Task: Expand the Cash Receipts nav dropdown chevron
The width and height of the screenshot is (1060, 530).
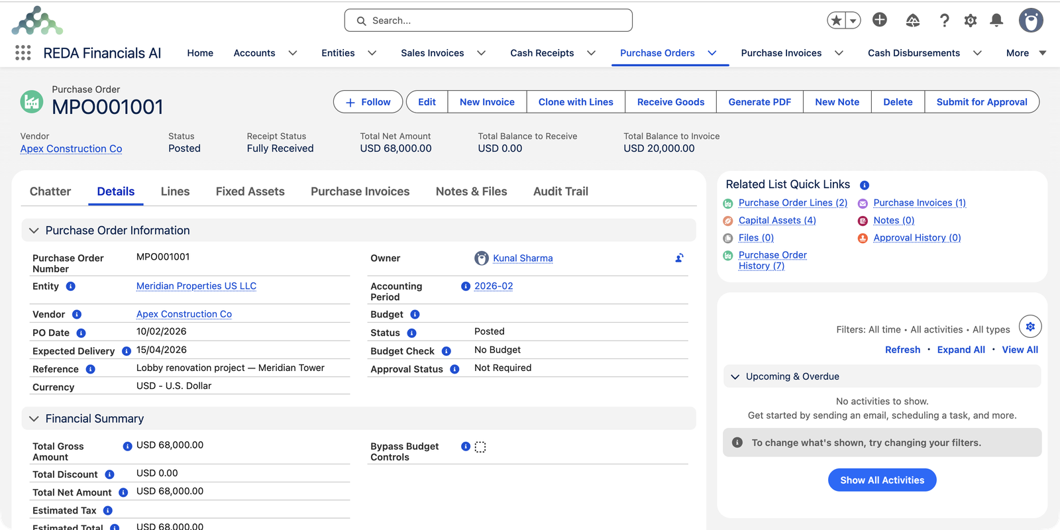Action: [x=592, y=53]
